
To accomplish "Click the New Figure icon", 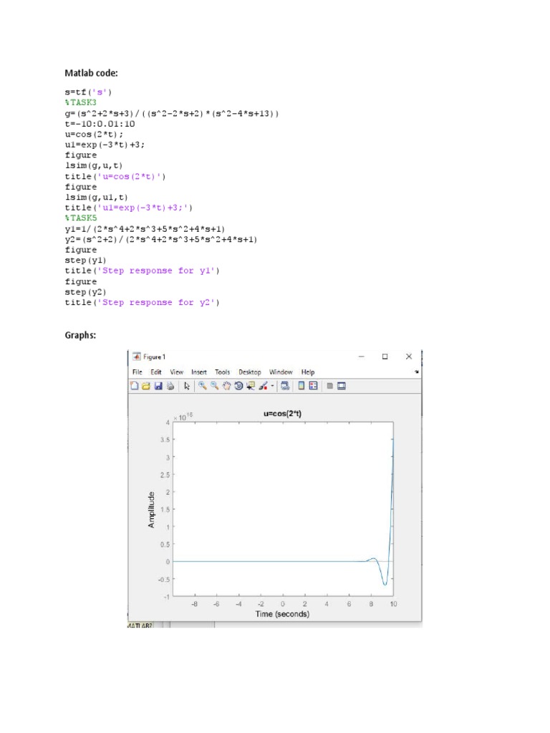I will click(x=134, y=386).
